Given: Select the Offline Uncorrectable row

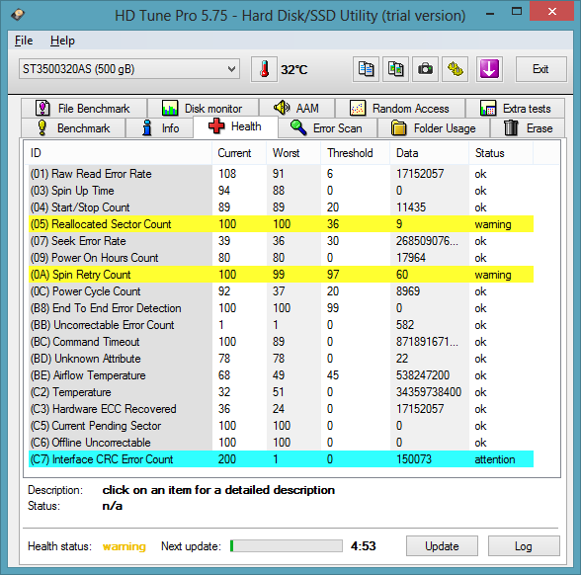Looking at the screenshot, I should point(281,443).
